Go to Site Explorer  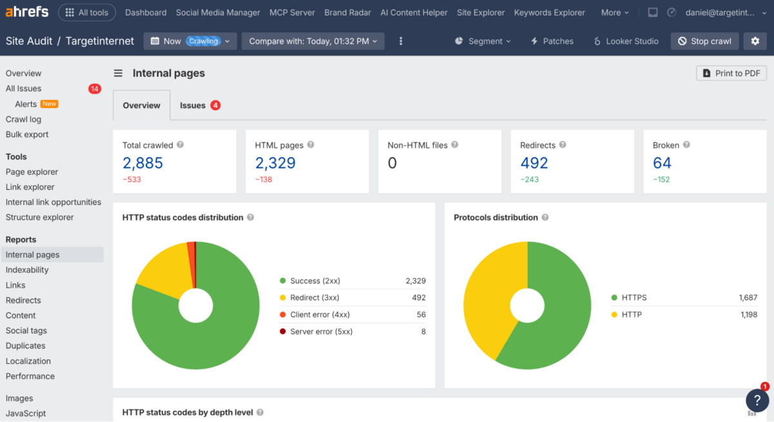point(481,12)
